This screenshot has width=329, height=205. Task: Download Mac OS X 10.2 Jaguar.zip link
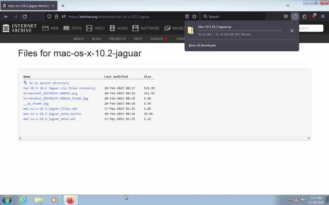tap(45, 88)
